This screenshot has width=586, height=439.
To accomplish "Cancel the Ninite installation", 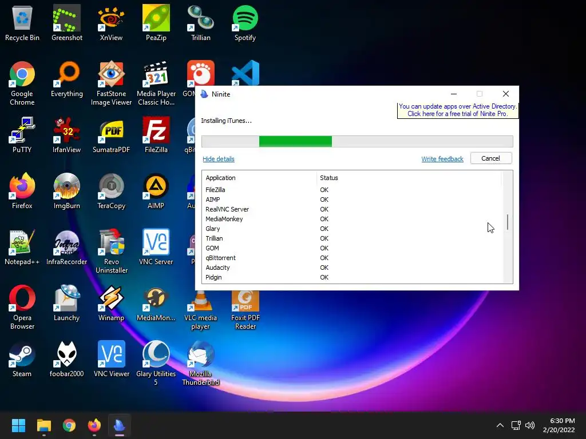I will (490, 158).
